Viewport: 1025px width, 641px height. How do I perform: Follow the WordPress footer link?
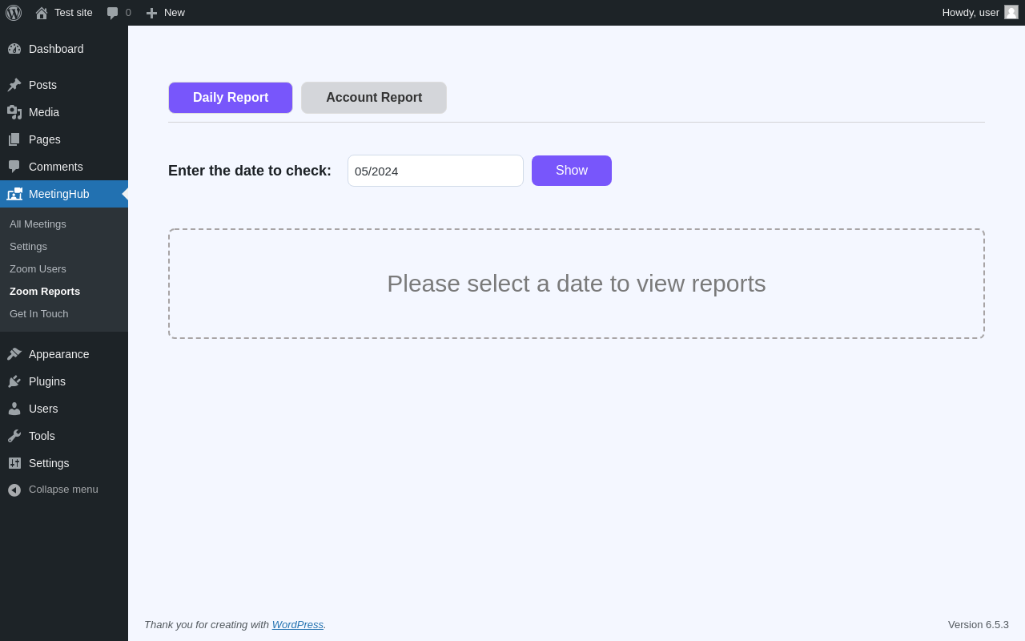tap(297, 625)
